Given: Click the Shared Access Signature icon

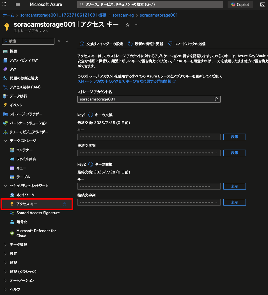Looking at the screenshot, I should (x=12, y=213).
